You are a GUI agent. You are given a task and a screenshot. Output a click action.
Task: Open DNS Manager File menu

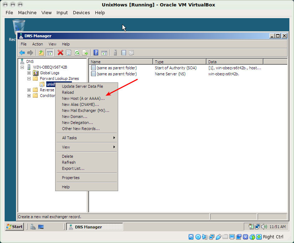[23, 44]
